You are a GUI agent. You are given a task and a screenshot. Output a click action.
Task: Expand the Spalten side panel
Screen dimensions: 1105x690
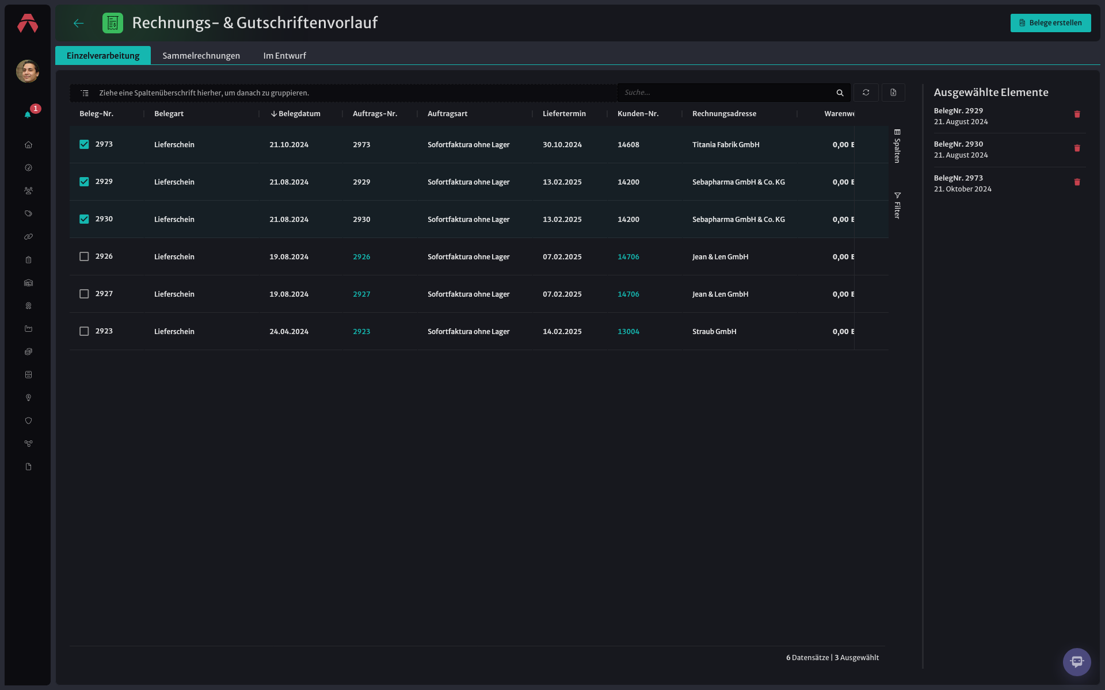tap(897, 146)
